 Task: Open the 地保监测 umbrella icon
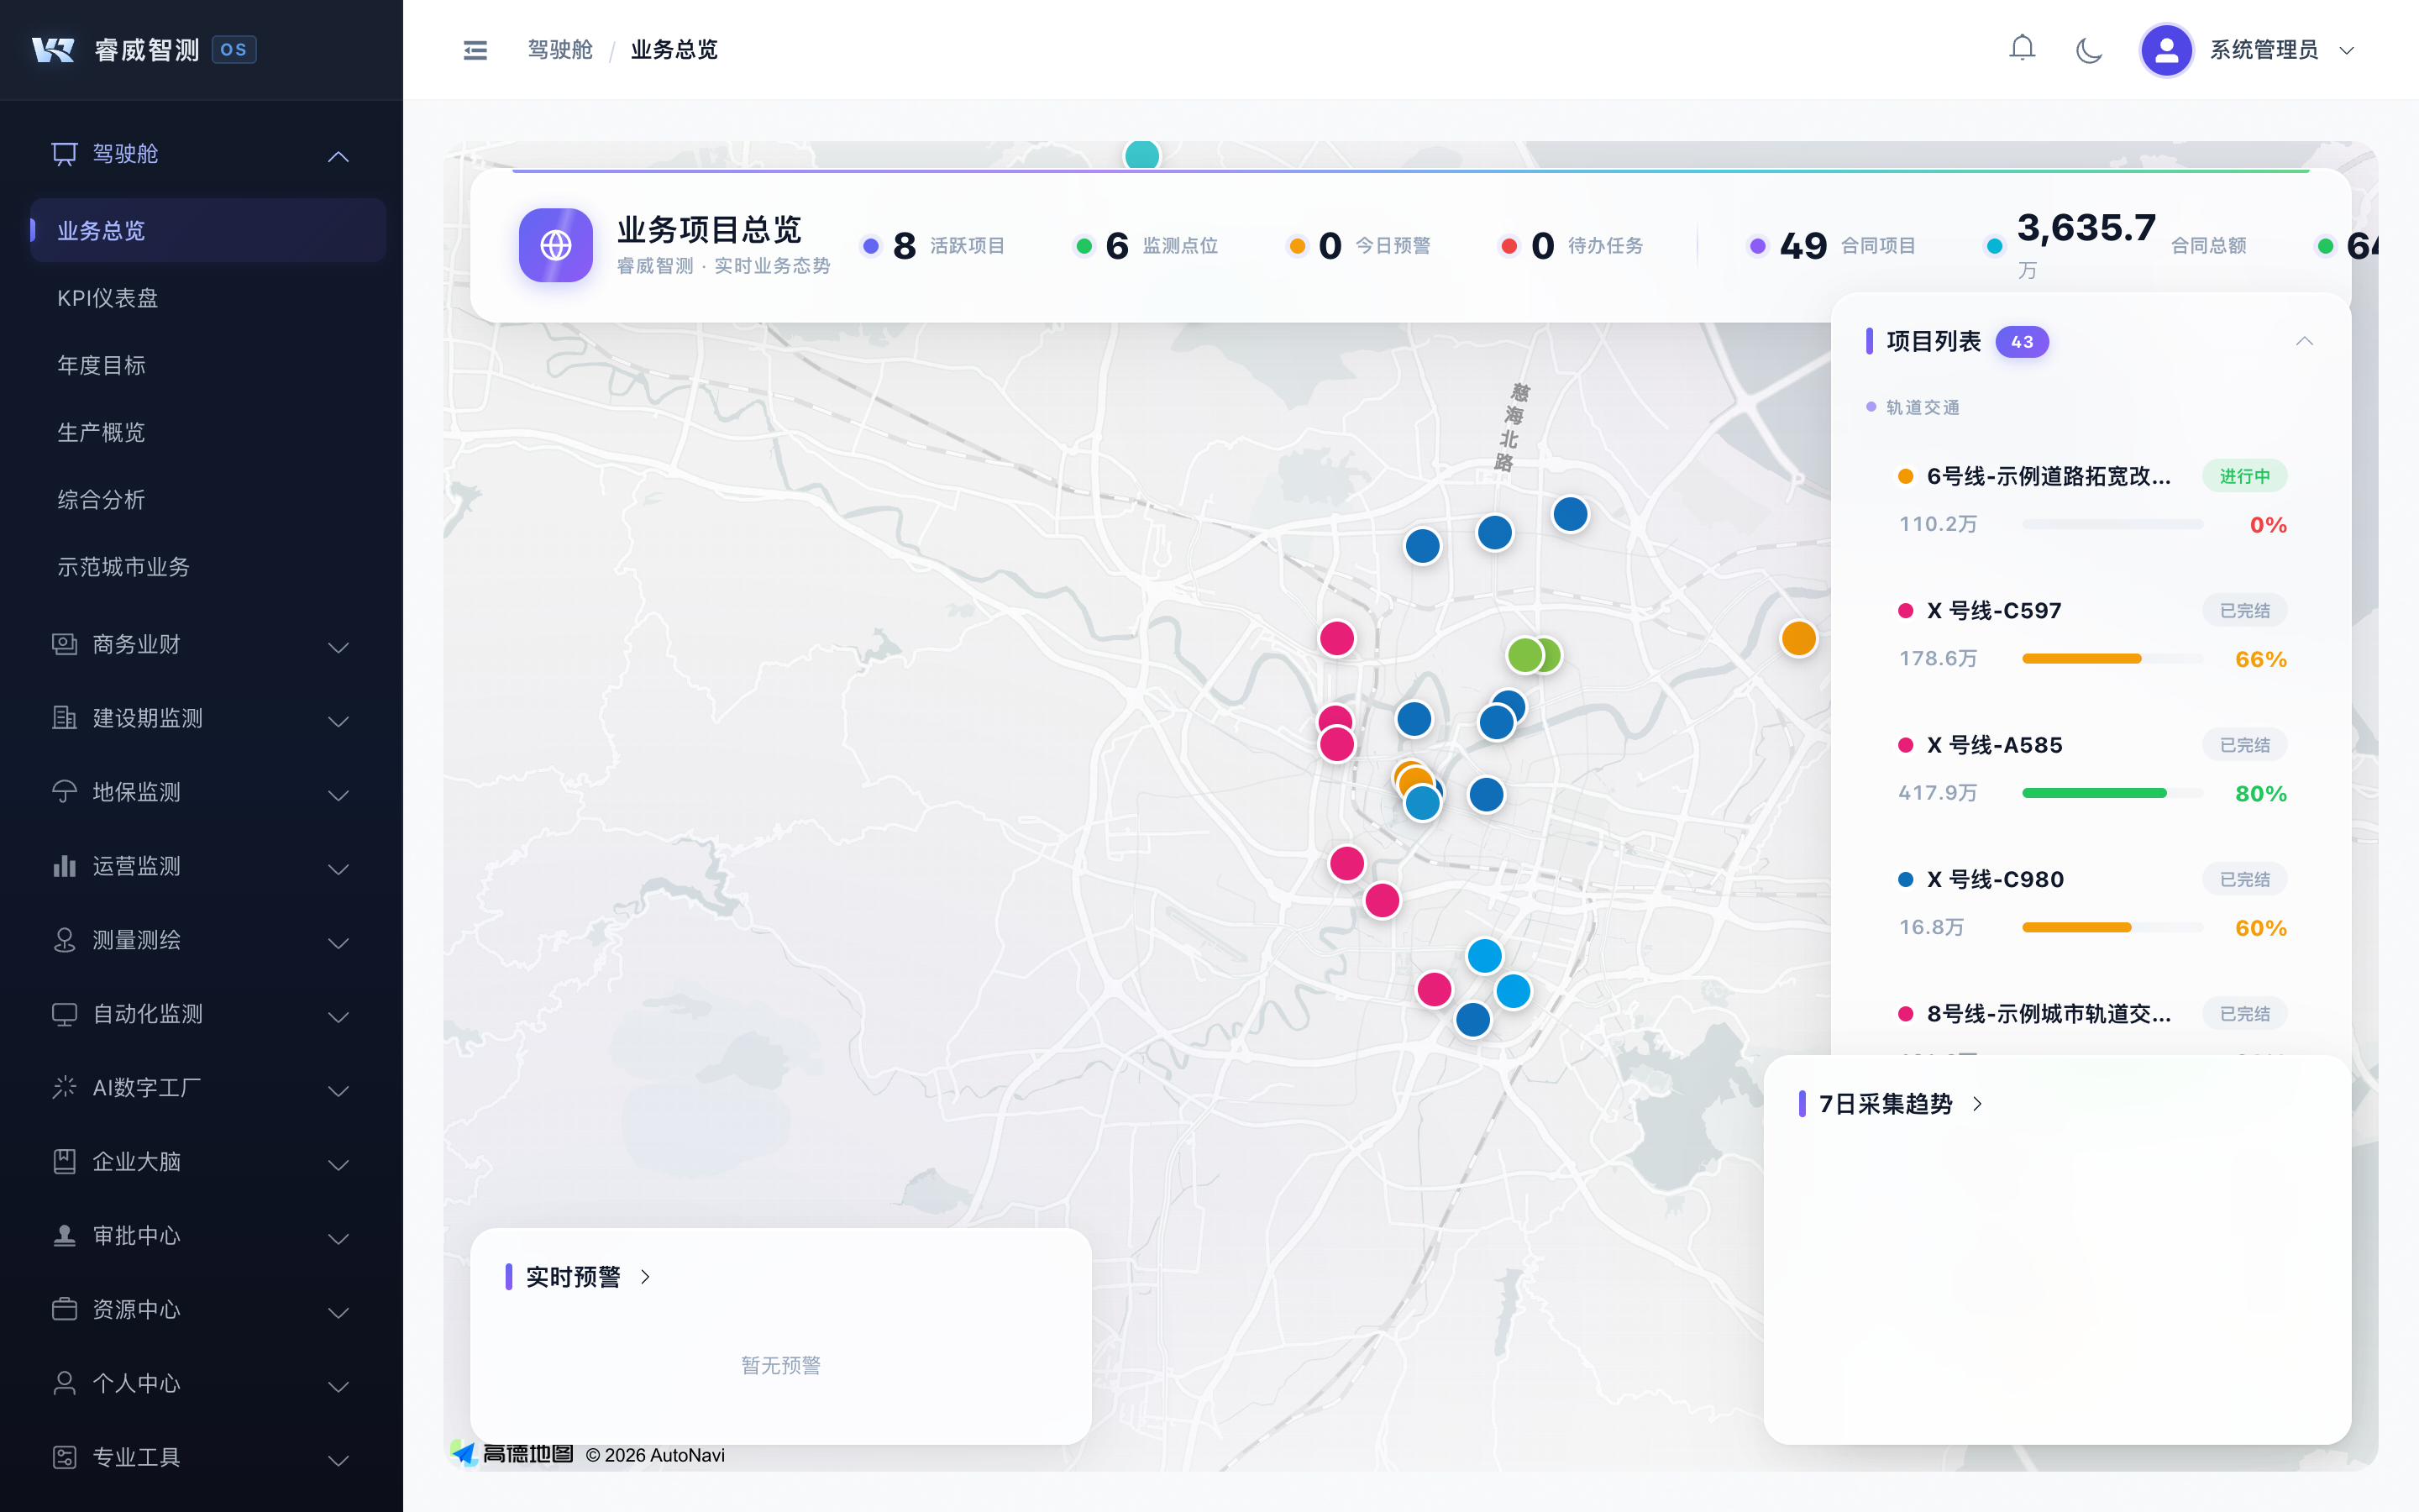click(x=64, y=792)
